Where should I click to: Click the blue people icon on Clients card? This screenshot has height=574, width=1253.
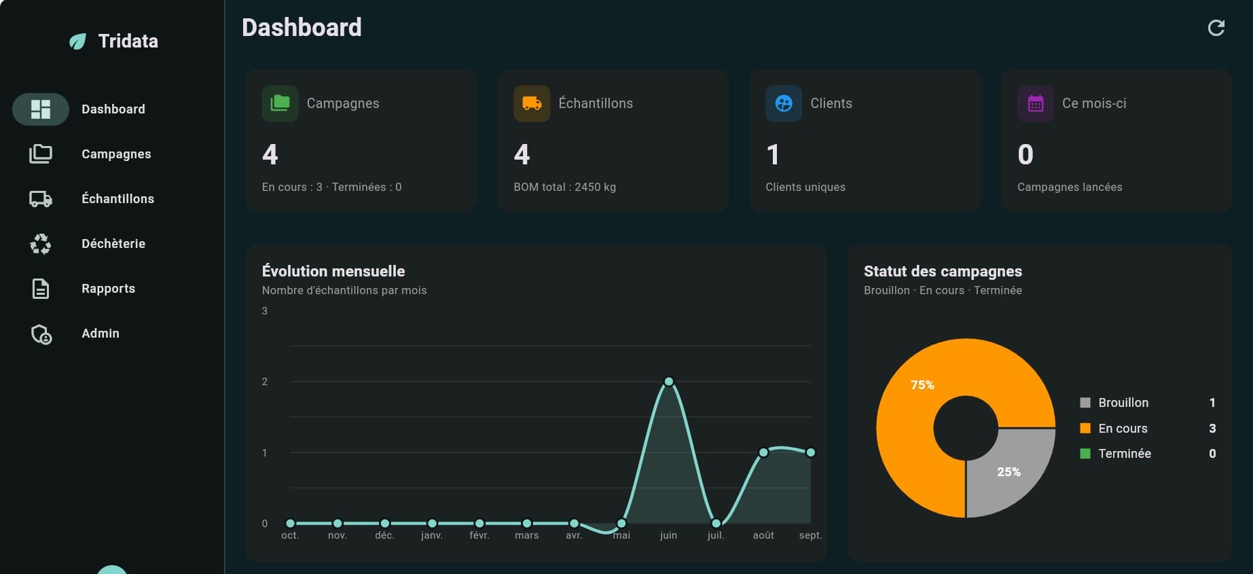(784, 103)
